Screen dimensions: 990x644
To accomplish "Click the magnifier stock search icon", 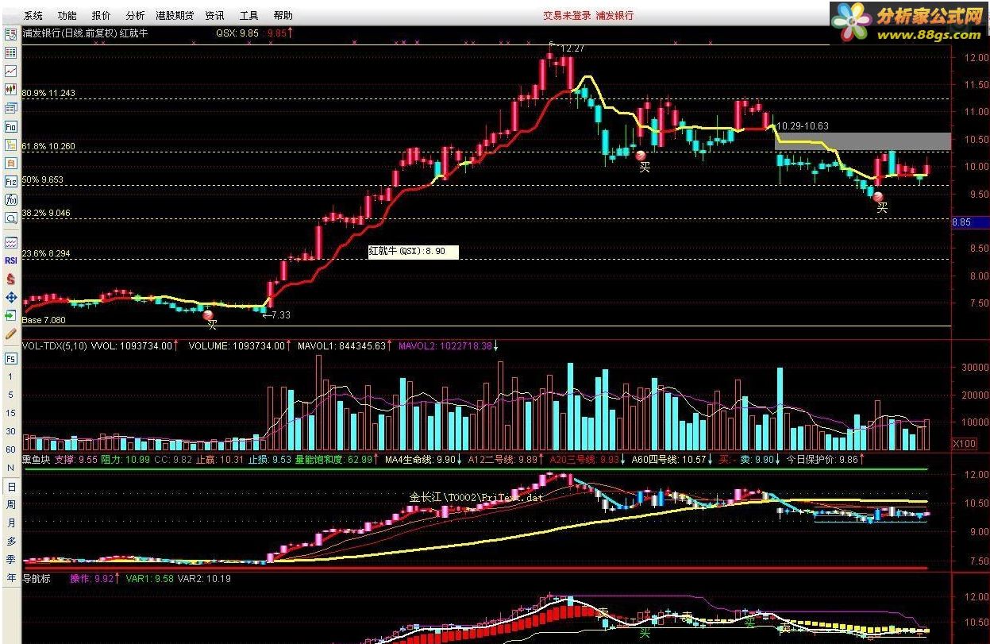I will [11, 218].
